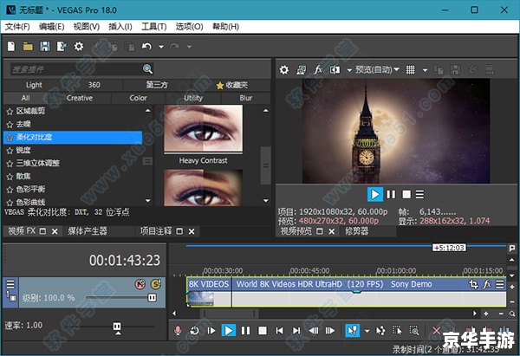
Task: Toggle the track solo button
Action: pos(155,284)
